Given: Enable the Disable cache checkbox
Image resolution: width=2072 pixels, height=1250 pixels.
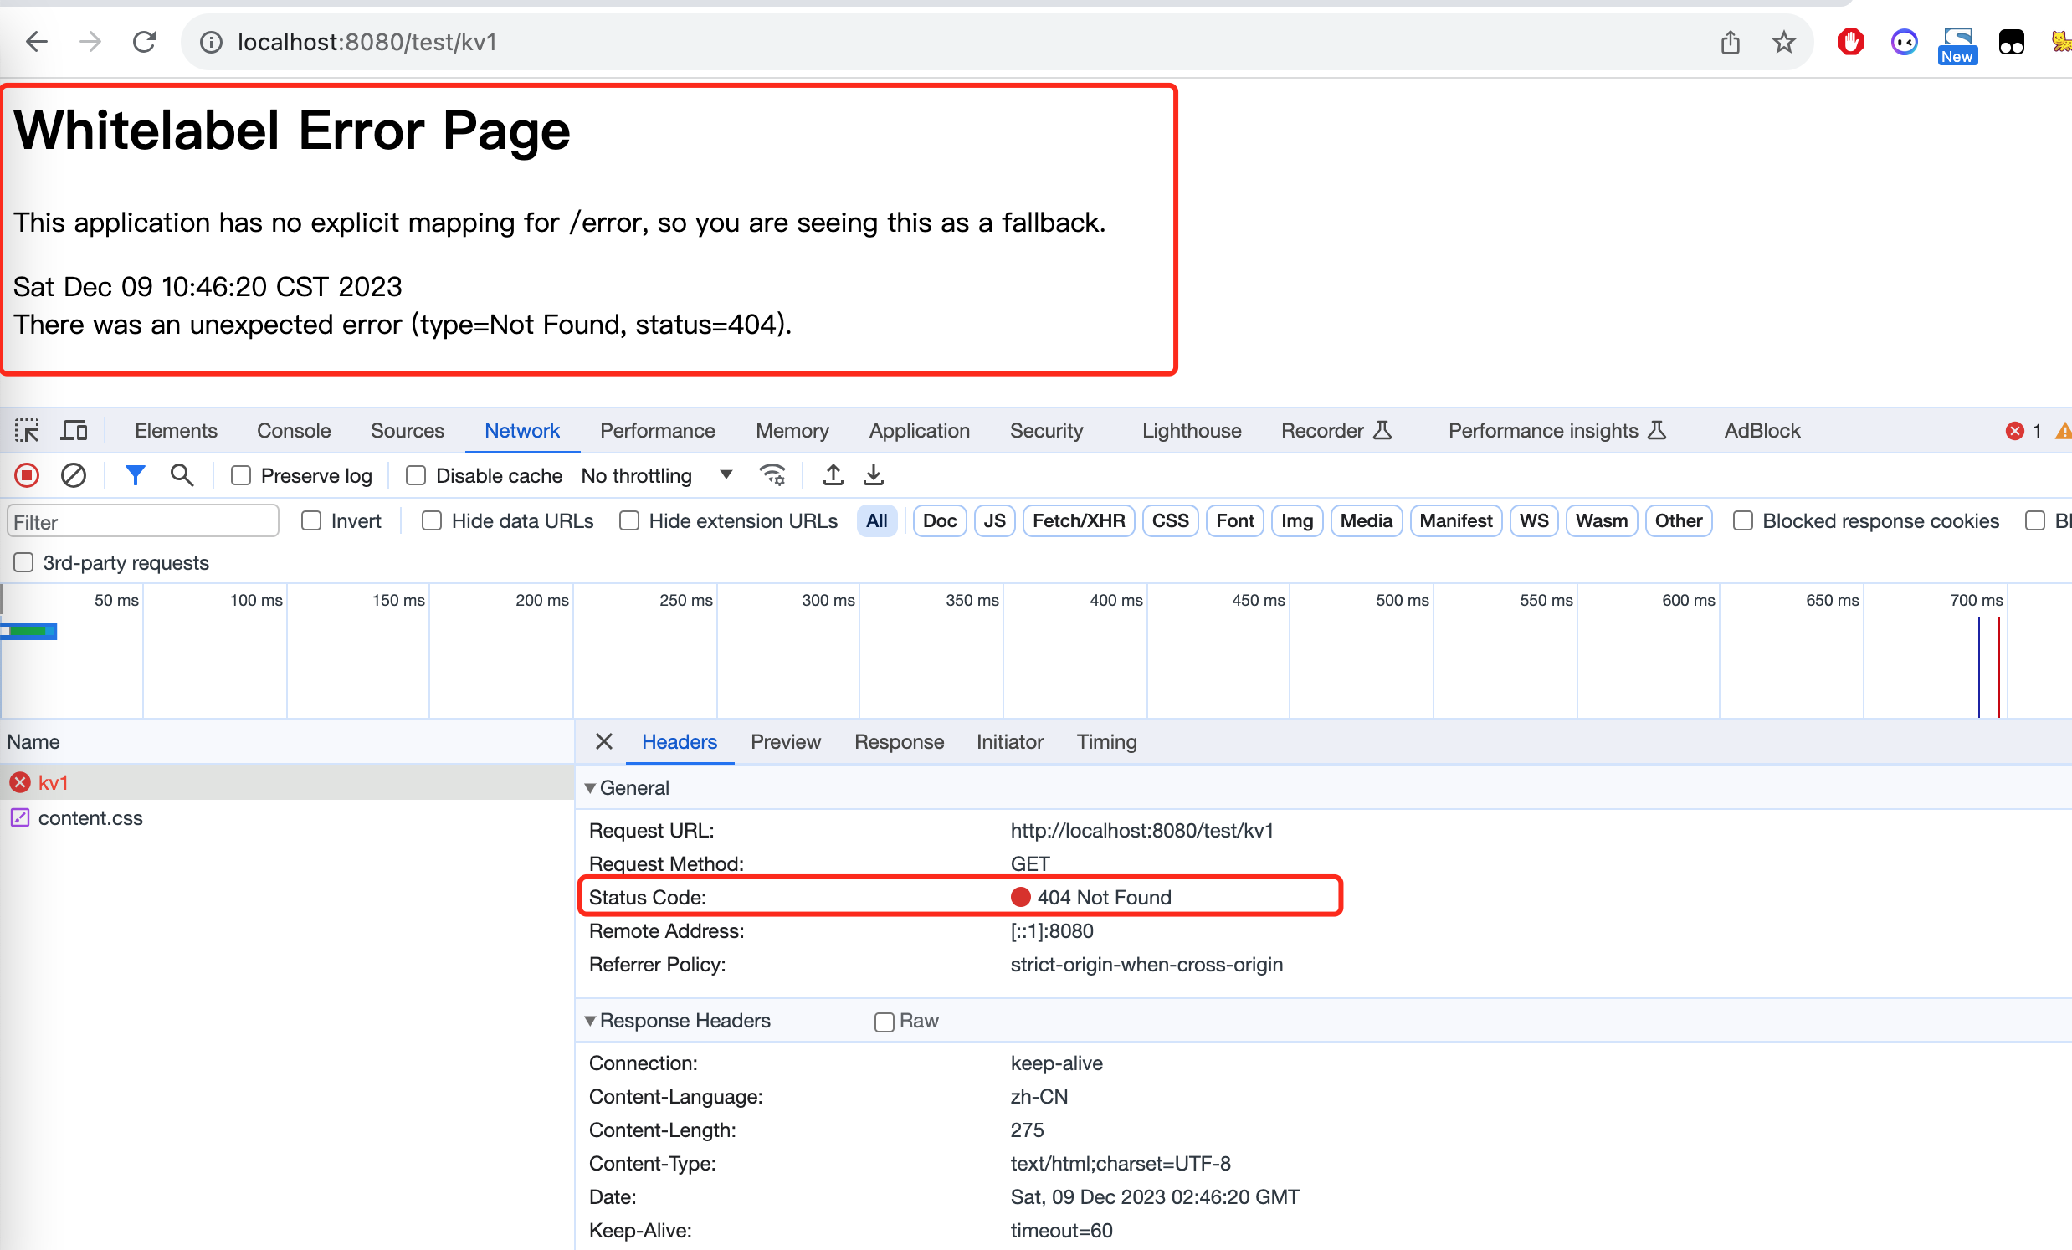Looking at the screenshot, I should tap(416, 475).
